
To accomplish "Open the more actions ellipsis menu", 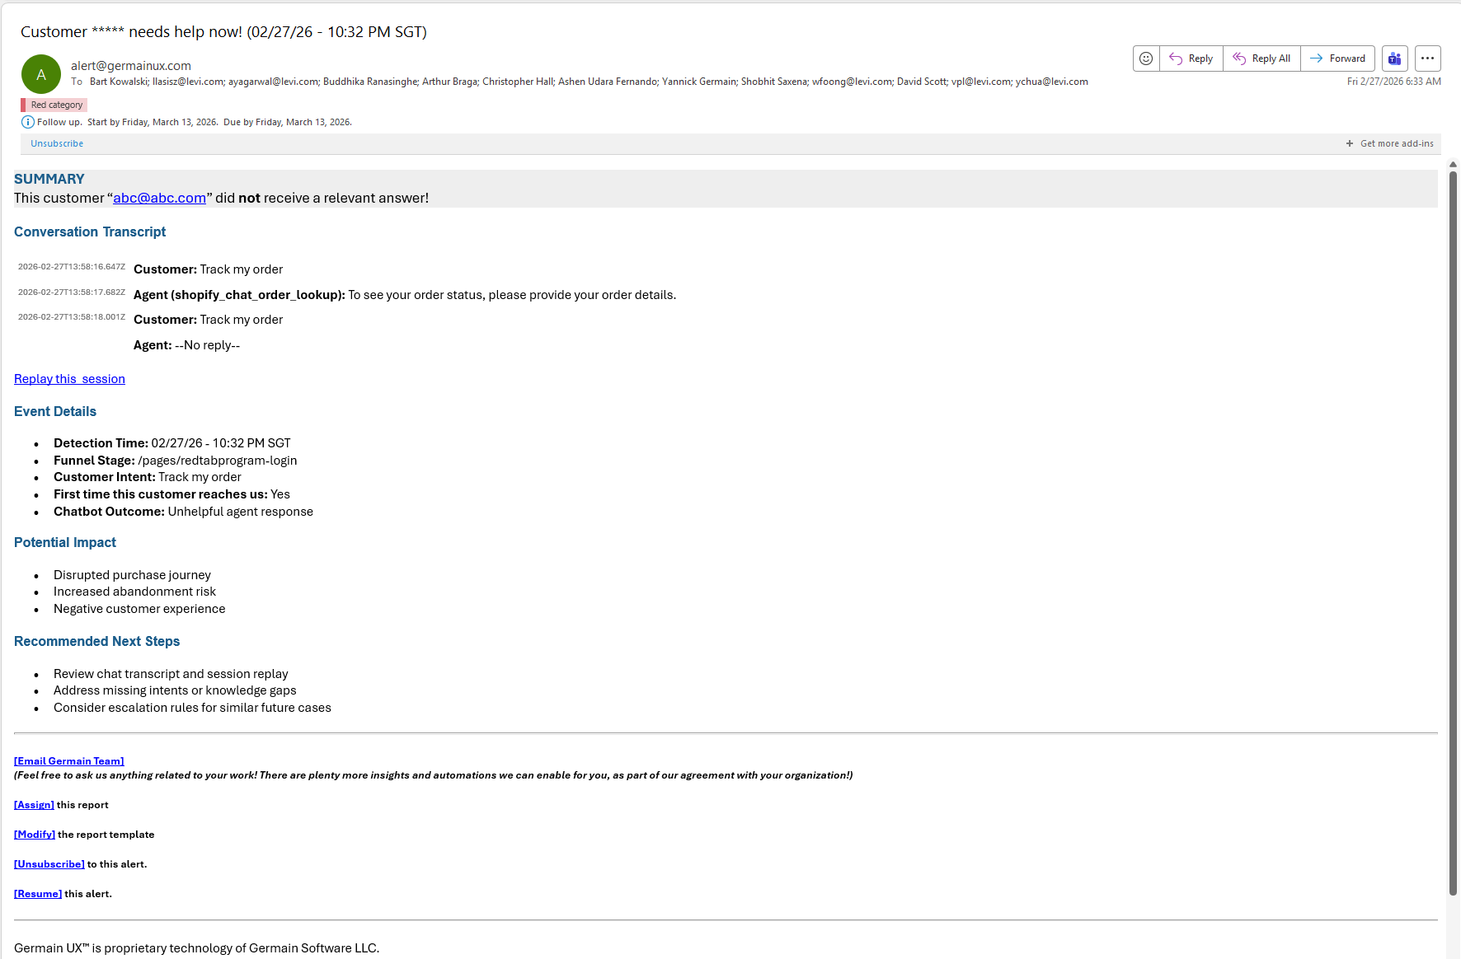I will pyautogui.click(x=1427, y=58).
